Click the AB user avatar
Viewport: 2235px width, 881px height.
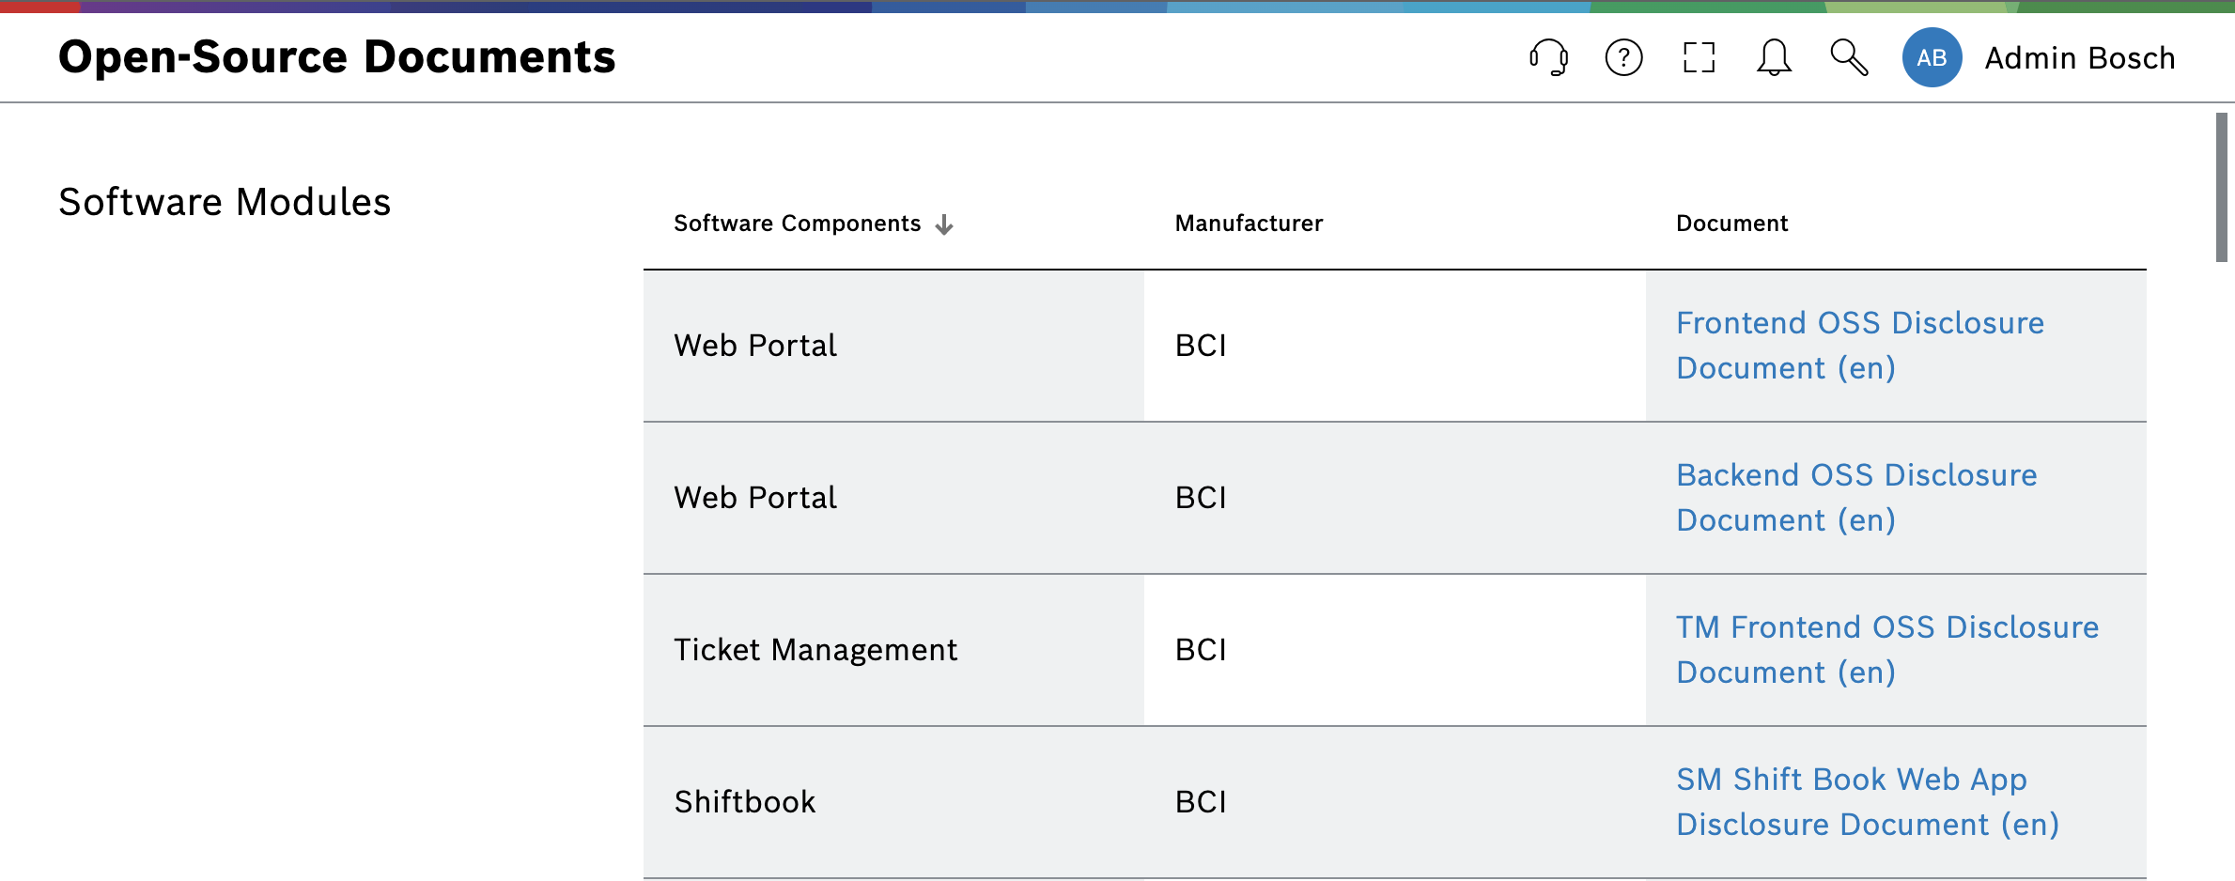1932,57
